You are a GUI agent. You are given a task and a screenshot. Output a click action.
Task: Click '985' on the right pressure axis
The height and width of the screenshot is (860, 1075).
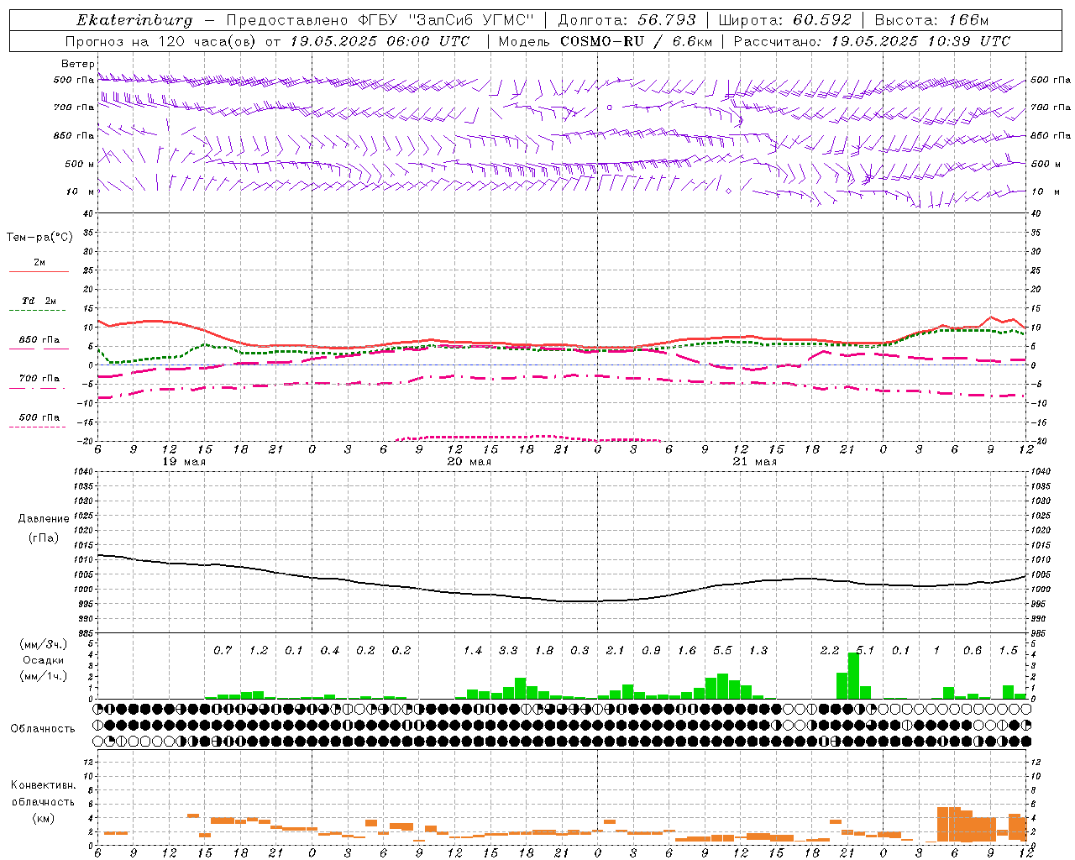[1040, 633]
